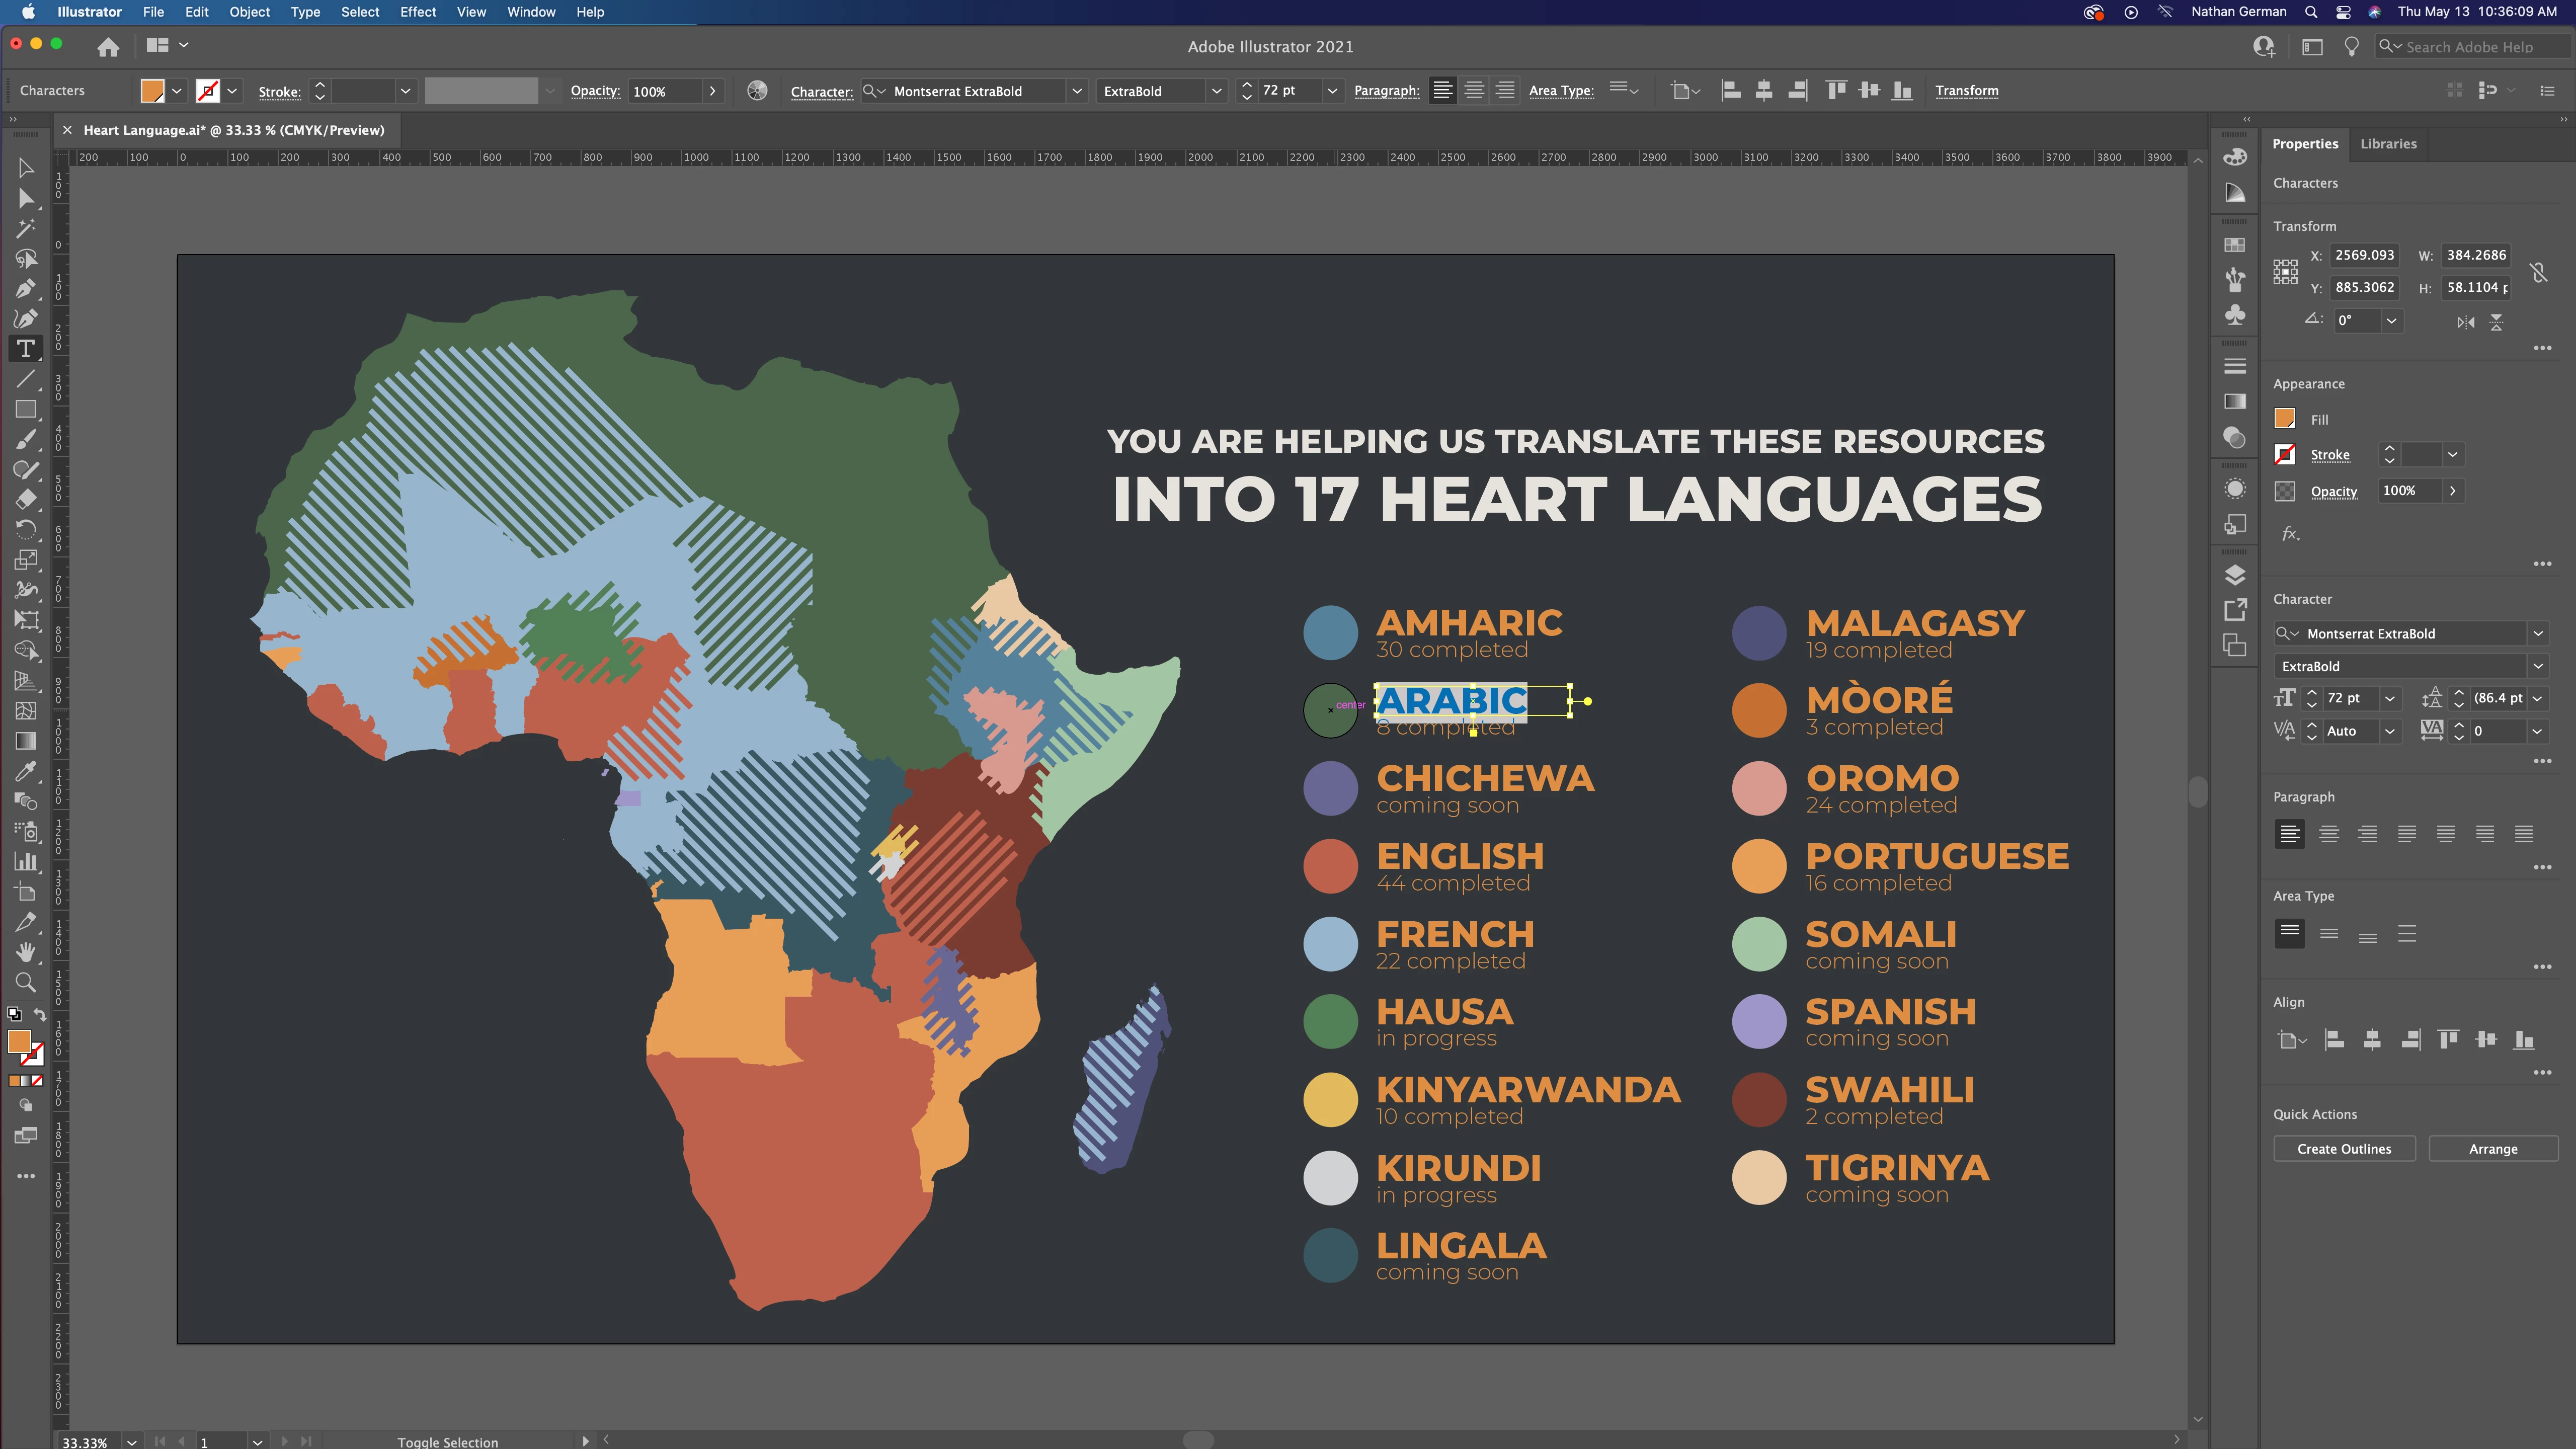This screenshot has height=1449, width=2576.
Task: Select the Rectangle tool
Action: 26,410
